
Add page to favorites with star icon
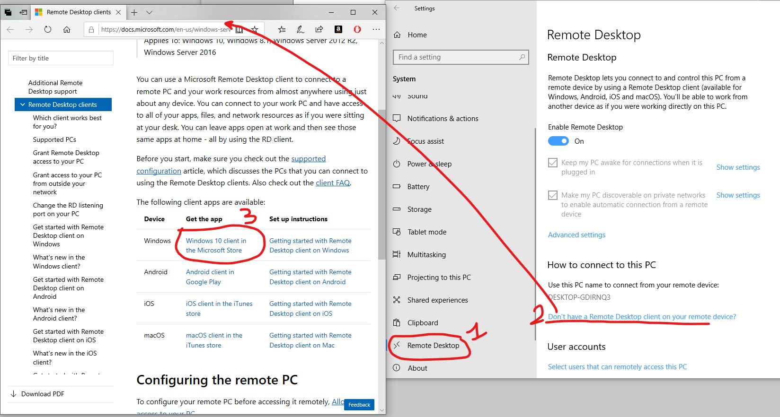tap(255, 29)
